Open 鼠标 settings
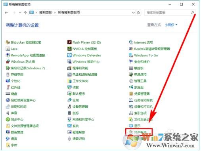This screenshot has height=151, width=201. tap(73, 113)
